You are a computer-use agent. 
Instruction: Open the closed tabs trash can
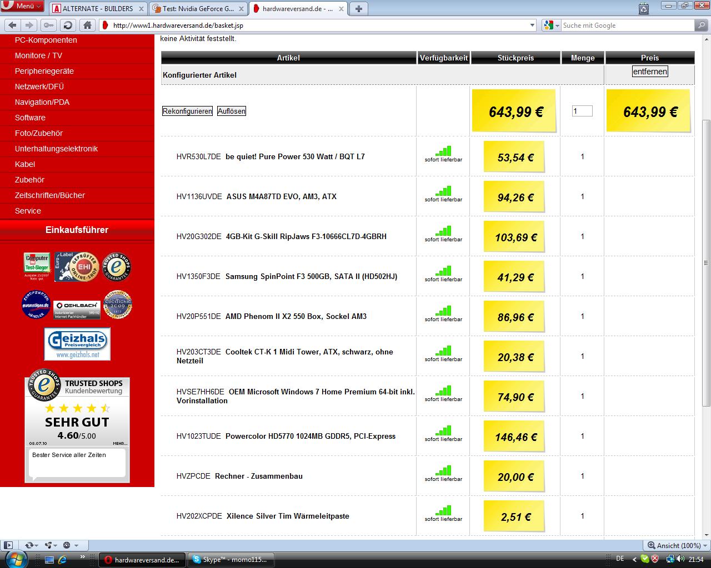tap(643, 8)
